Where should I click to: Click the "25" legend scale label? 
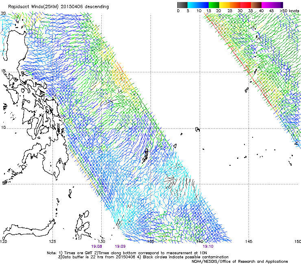[x=230, y=11]
